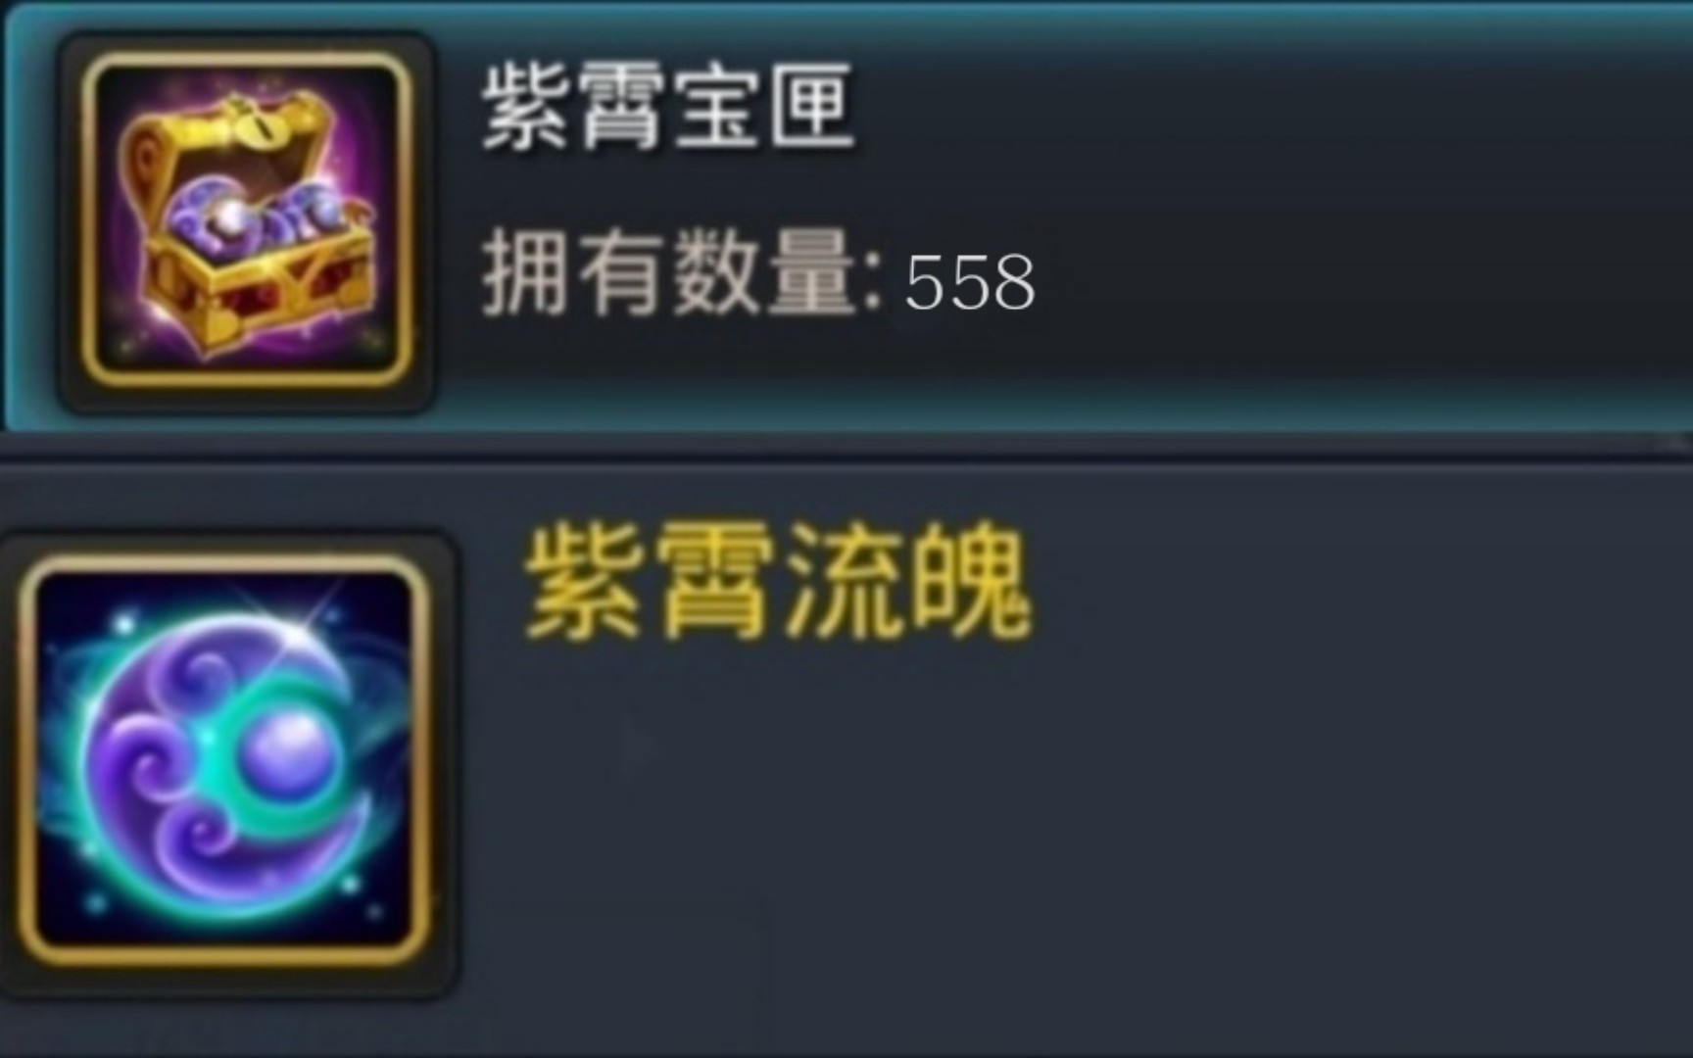This screenshot has height=1058, width=1693.
Task: Click the divider between the two item rows
Action: pos(846,449)
